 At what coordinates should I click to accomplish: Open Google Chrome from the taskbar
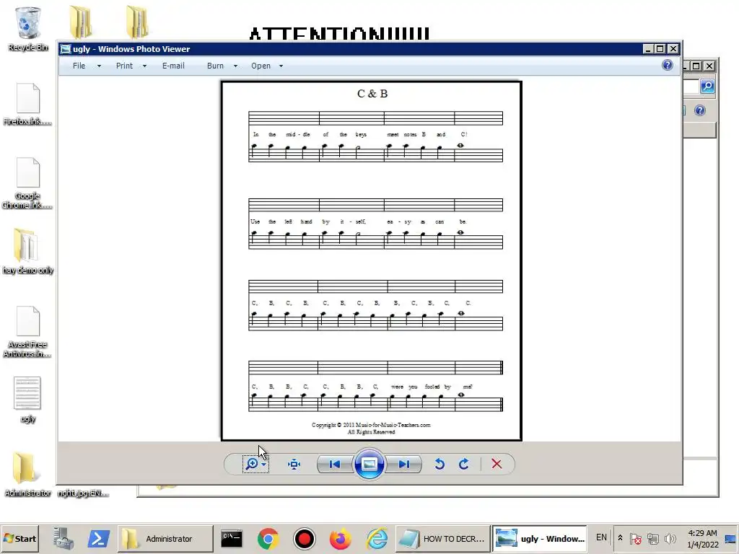[268, 538]
